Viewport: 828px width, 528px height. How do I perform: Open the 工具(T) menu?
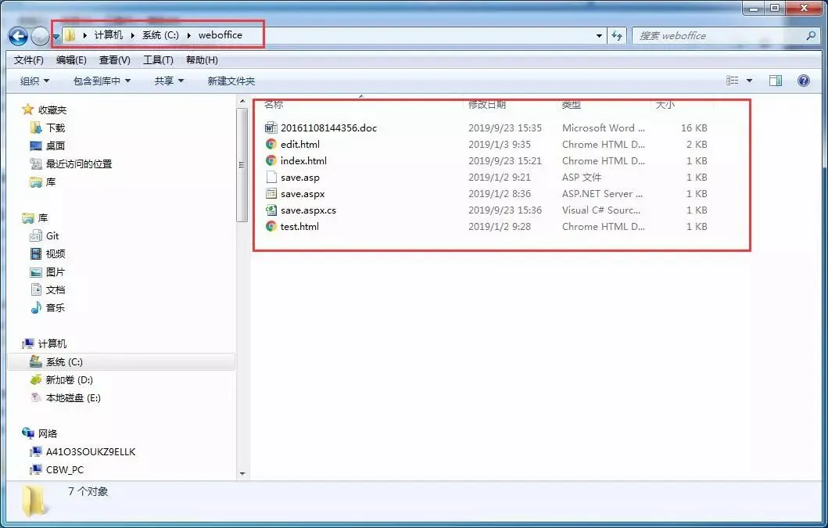click(158, 60)
